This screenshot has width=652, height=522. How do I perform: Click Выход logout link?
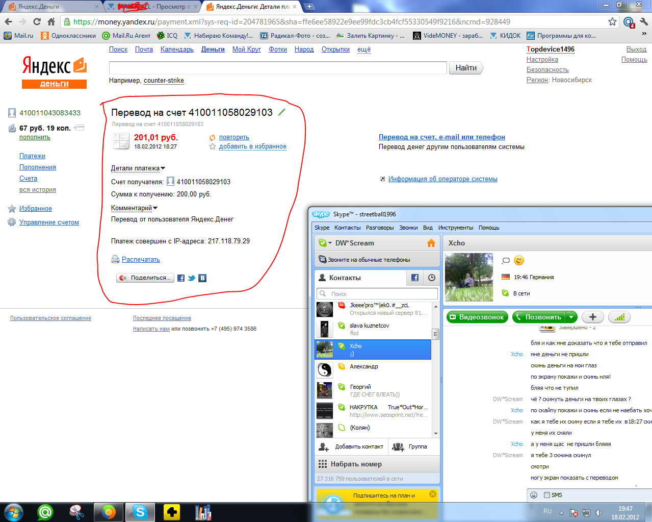pos(636,49)
